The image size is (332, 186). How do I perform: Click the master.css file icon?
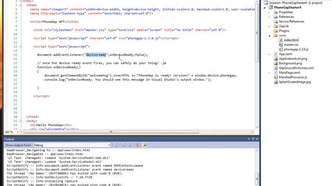click(281, 45)
